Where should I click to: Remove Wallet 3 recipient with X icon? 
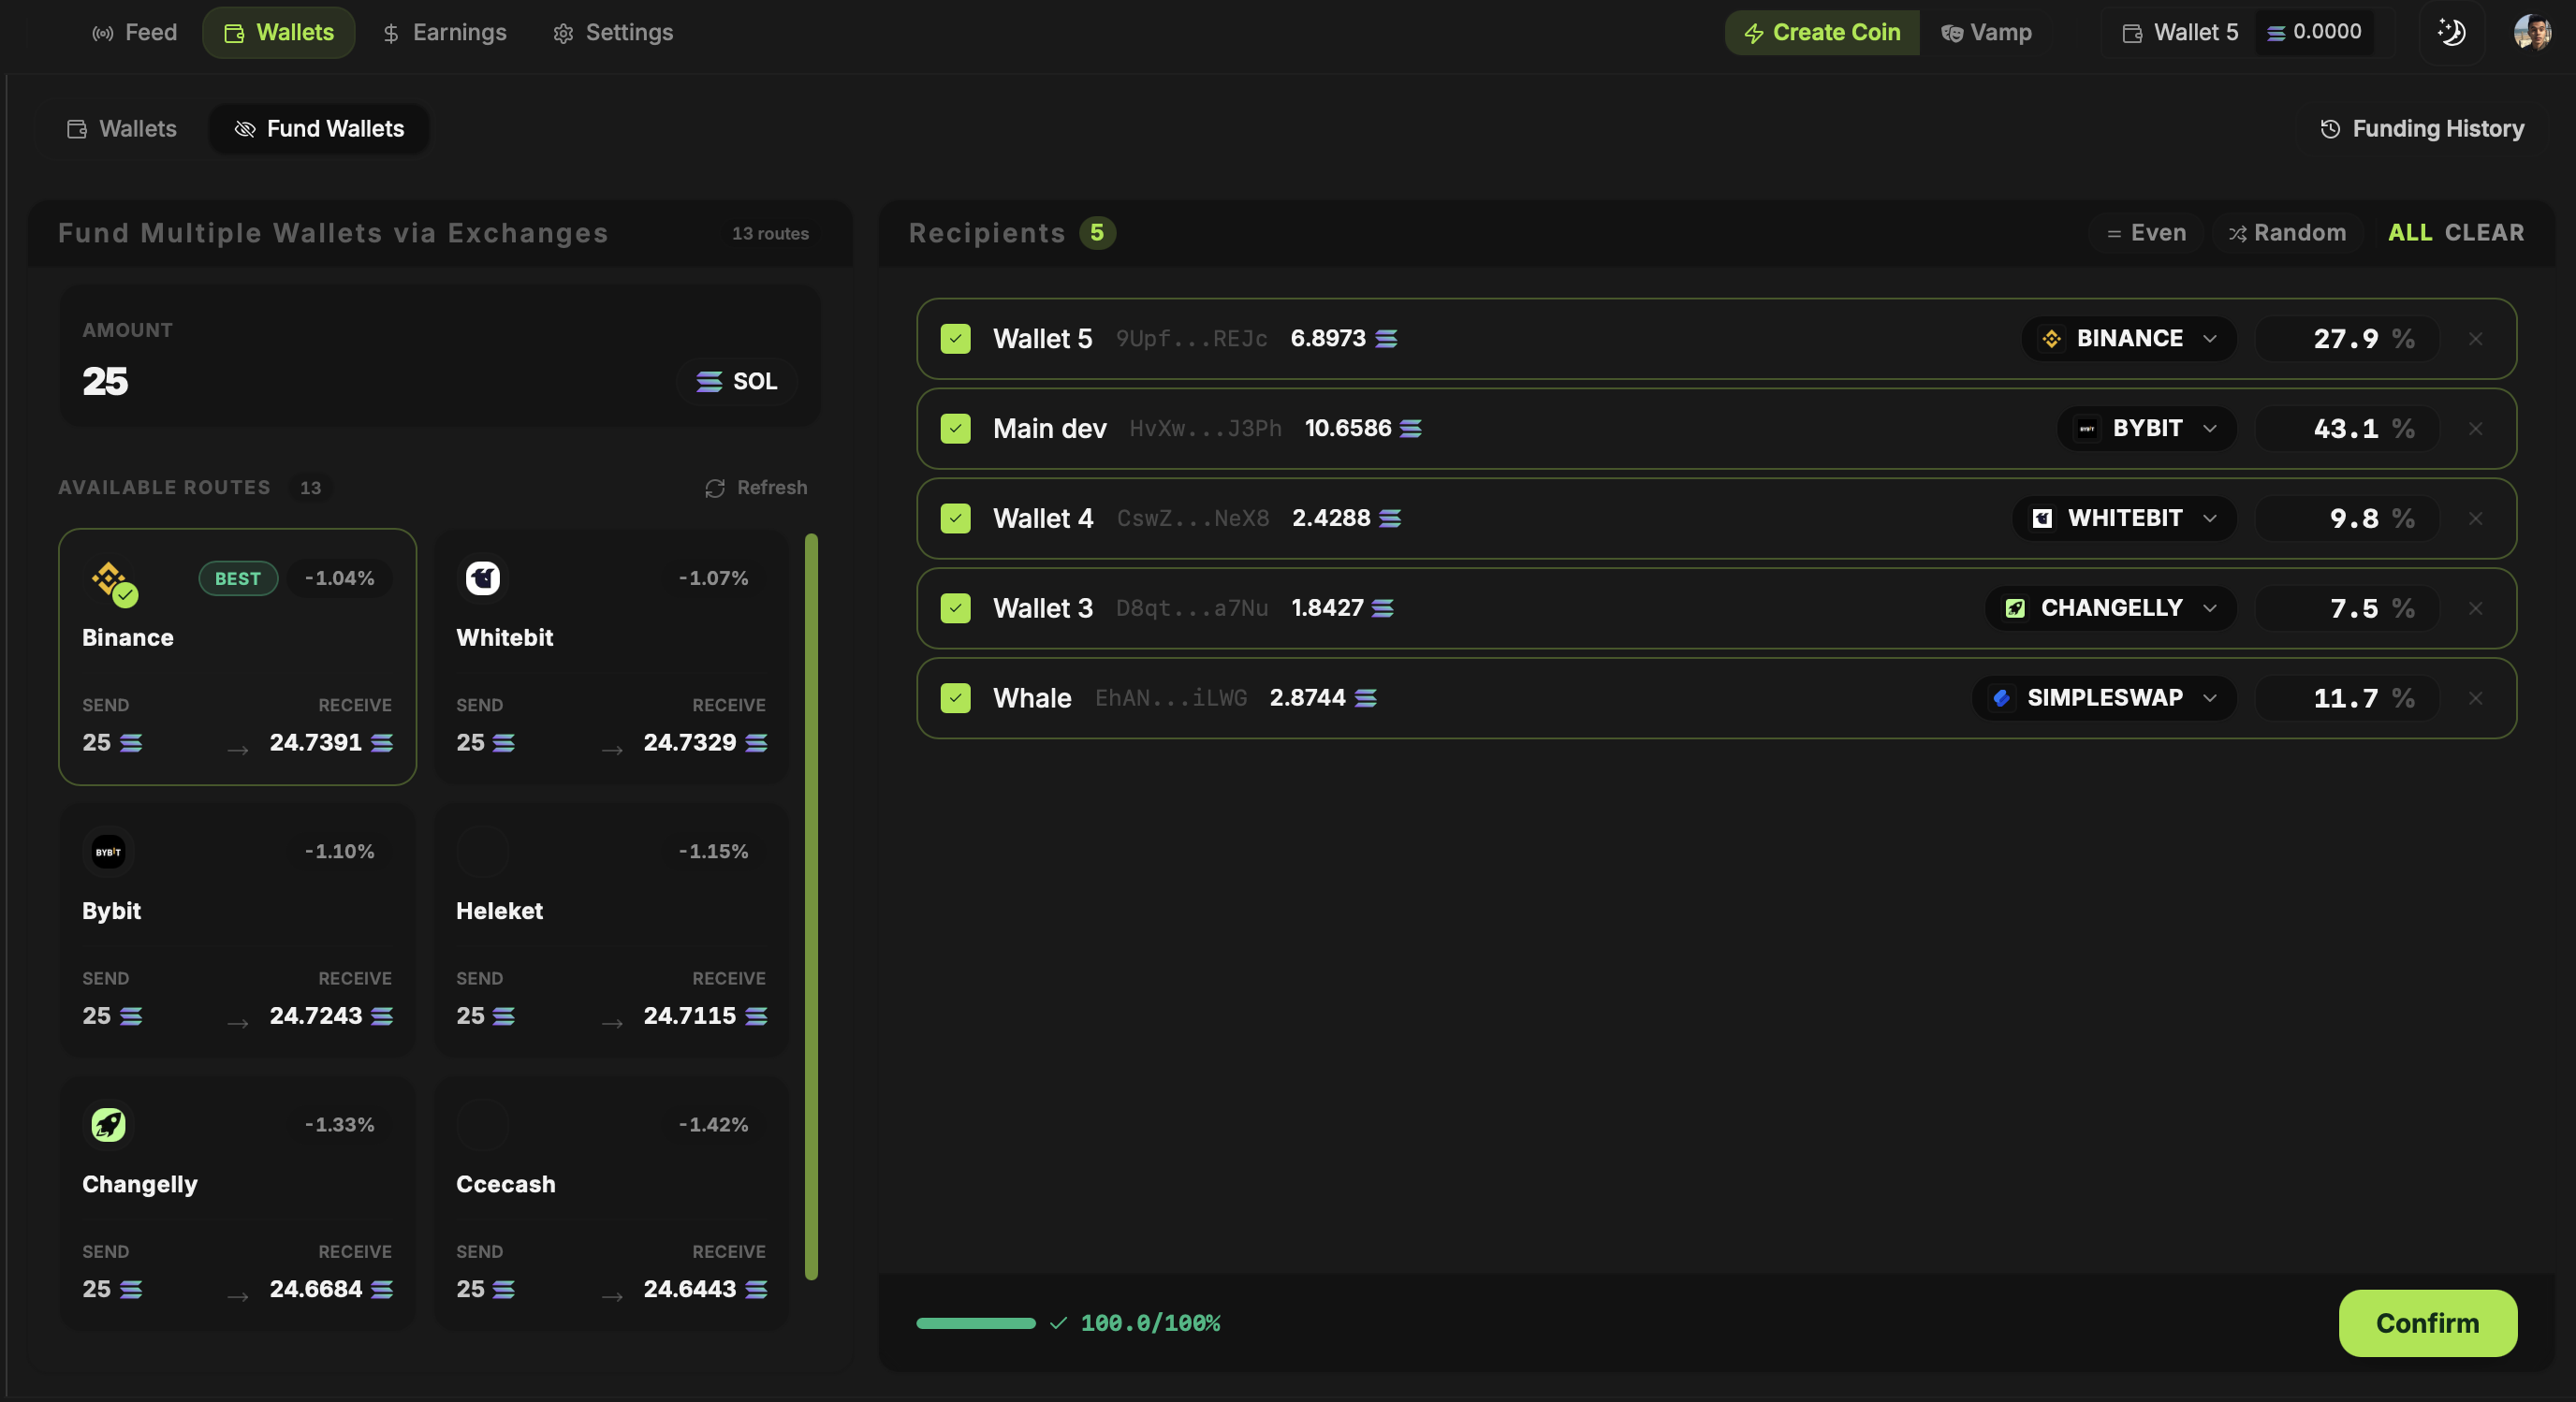[2475, 609]
